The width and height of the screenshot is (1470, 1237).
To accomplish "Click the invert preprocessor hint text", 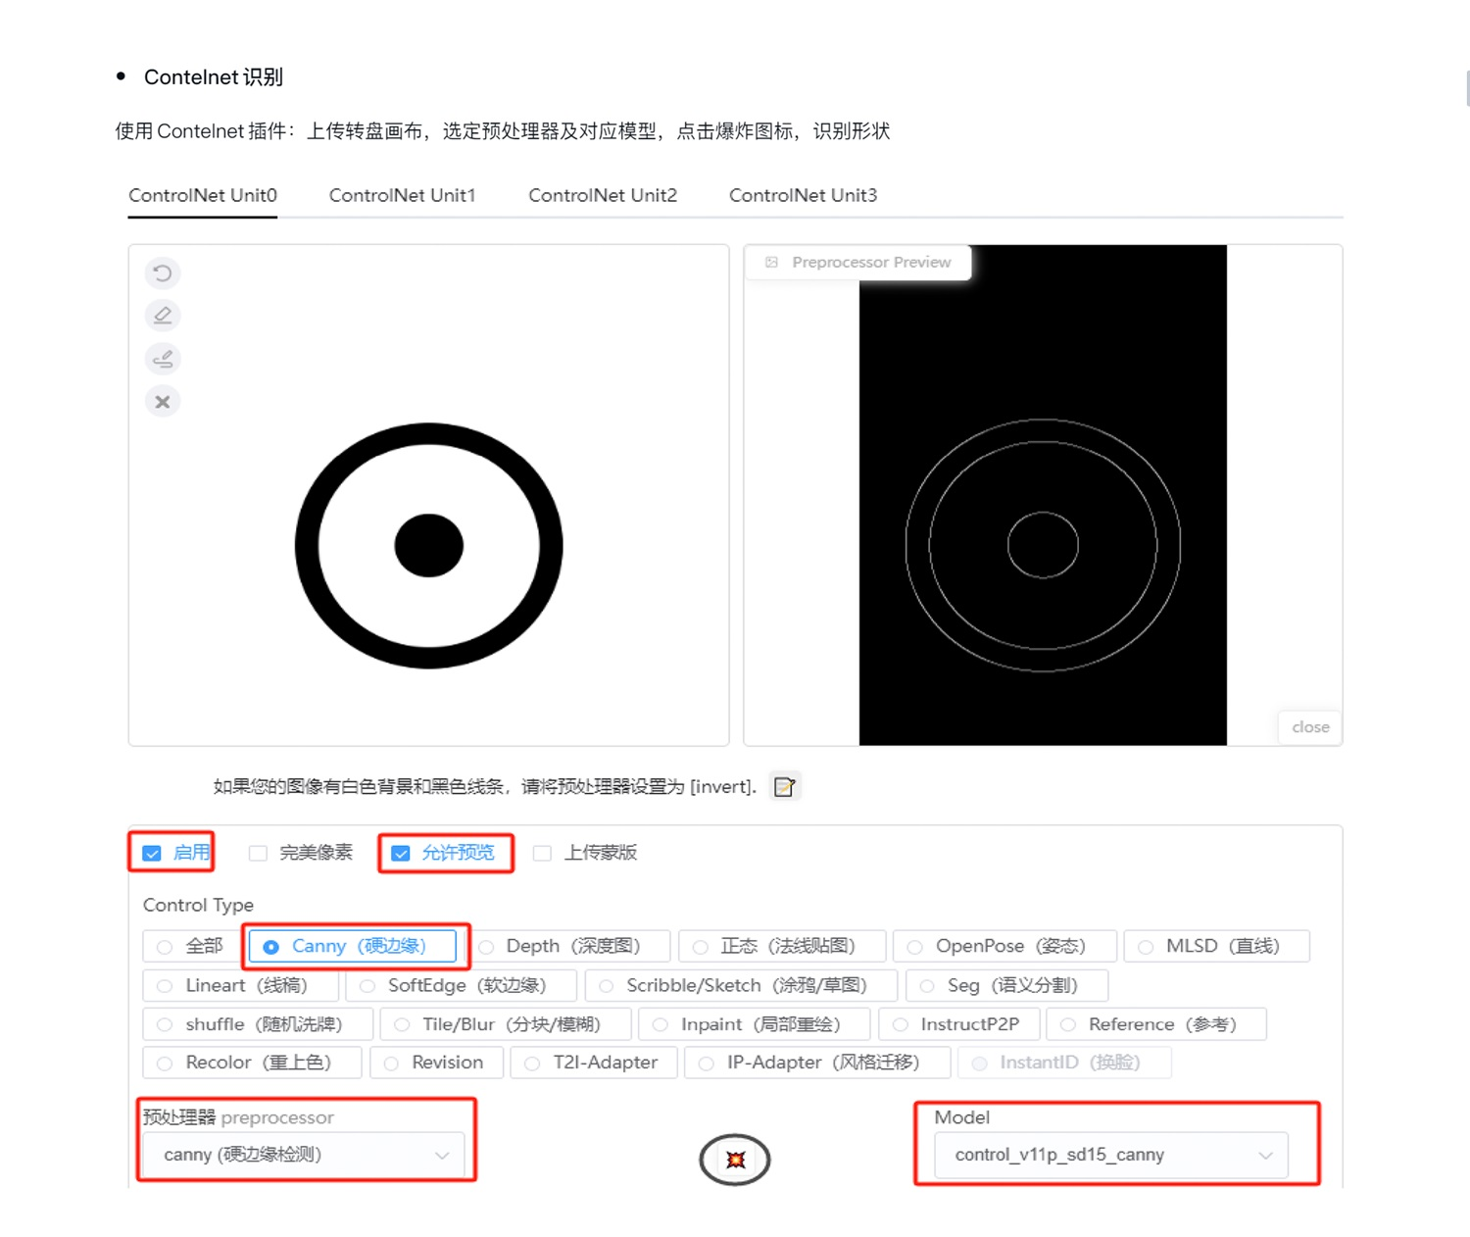I will pyautogui.click(x=485, y=786).
